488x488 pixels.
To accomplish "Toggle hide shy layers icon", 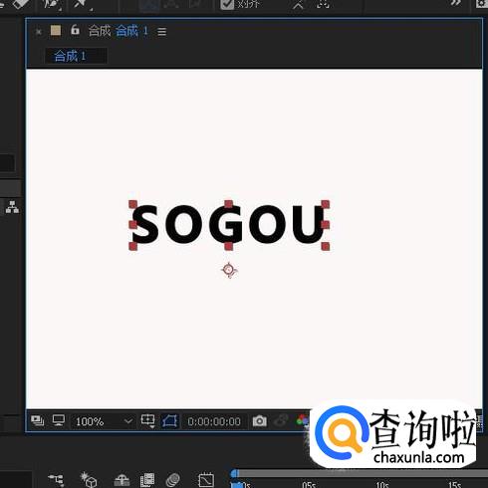I will pos(122,479).
